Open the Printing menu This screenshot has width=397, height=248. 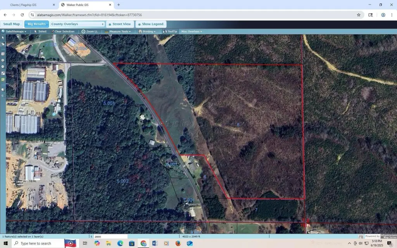(147, 31)
